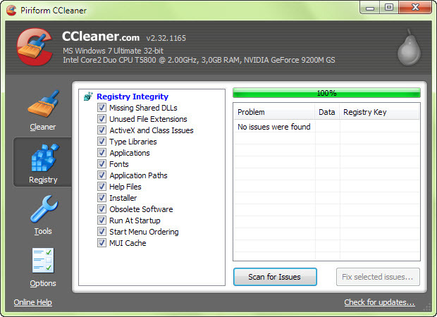437x317 pixels.
Task: Click the Tools label in sidebar
Action: (x=43, y=231)
